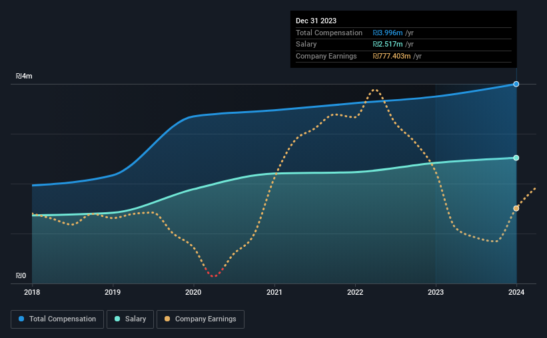547x338 pixels.
Task: Select the 2024 x-axis label
Action: 516,292
